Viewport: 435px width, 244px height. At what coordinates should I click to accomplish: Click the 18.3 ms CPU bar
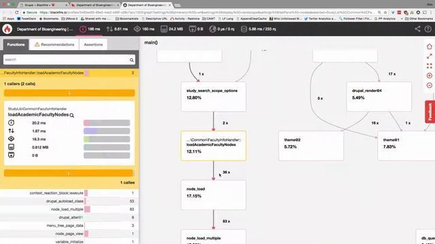point(107,139)
